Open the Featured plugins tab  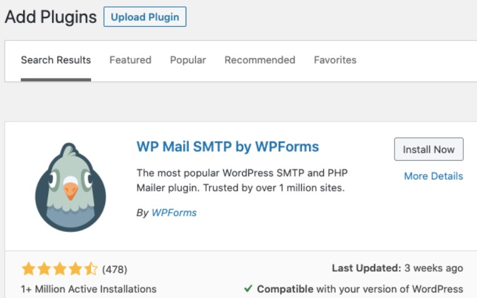coord(130,60)
